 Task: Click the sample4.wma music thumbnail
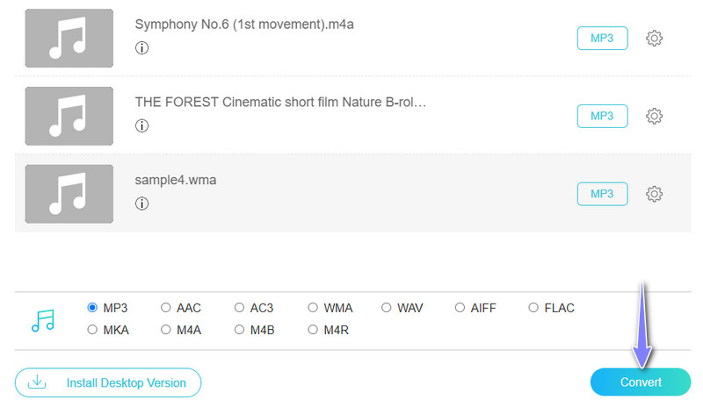[x=69, y=194]
